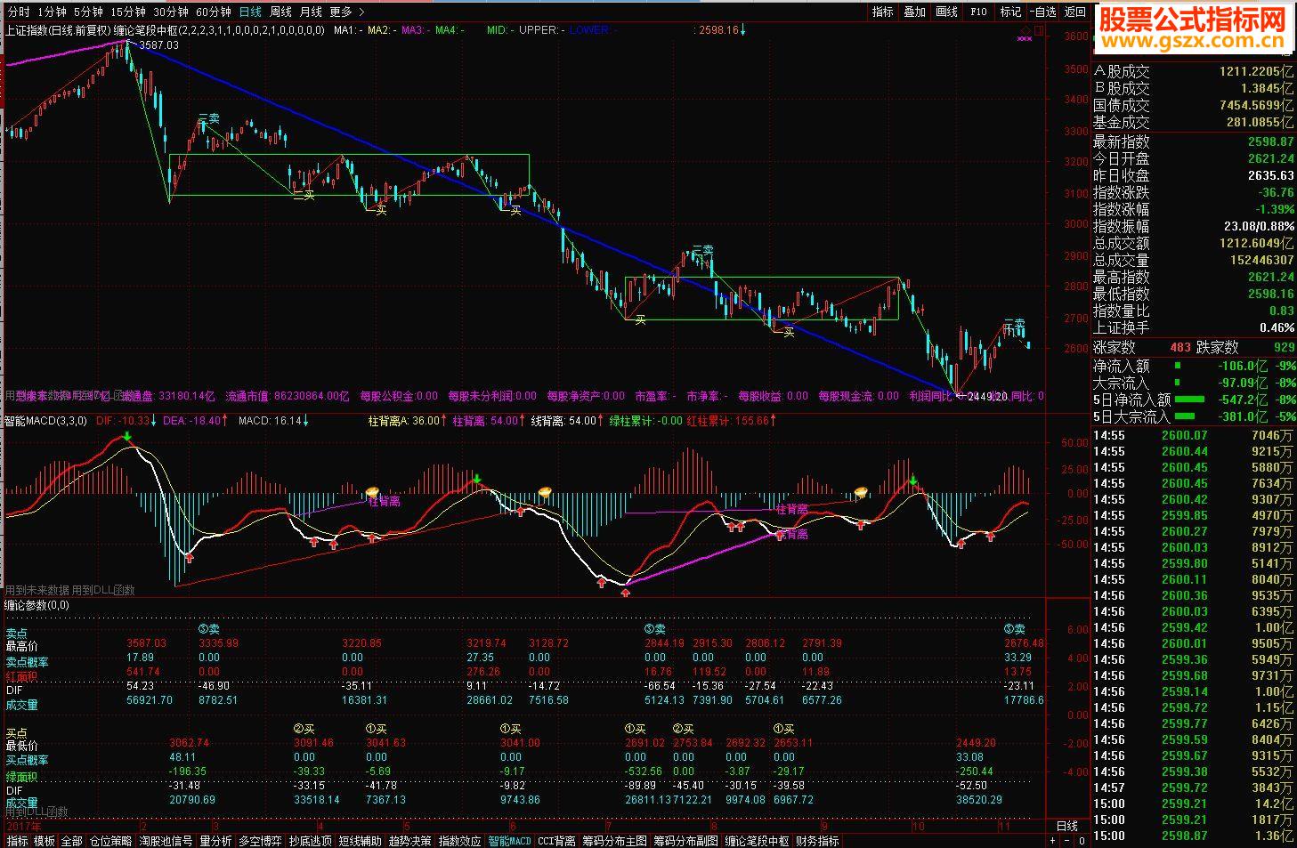The width and height of the screenshot is (1297, 848).
Task: Click the 跌家数 count 929
Action: (x=1284, y=348)
